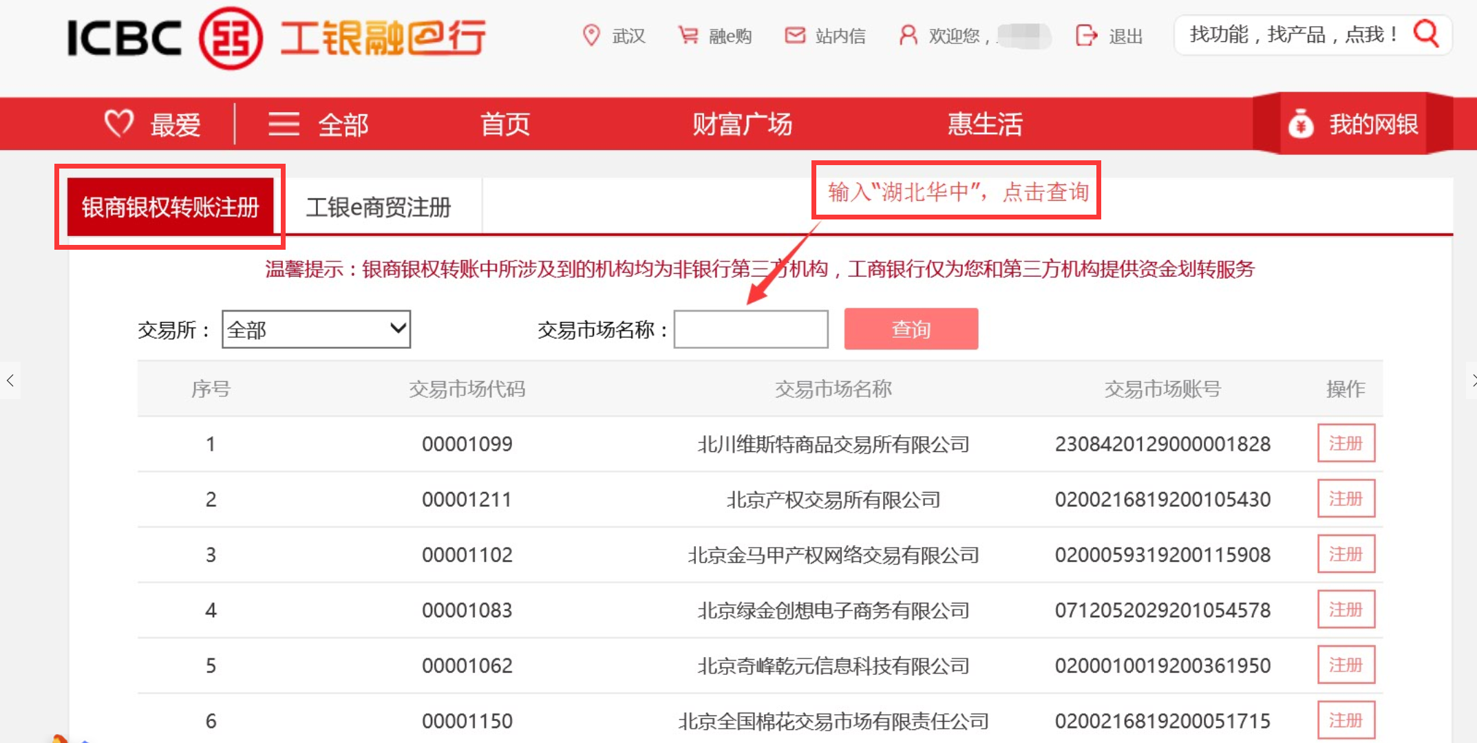The width and height of the screenshot is (1477, 743).
Task: Click the name 北川维斯特商品交易所有限公司
Action: click(x=833, y=444)
